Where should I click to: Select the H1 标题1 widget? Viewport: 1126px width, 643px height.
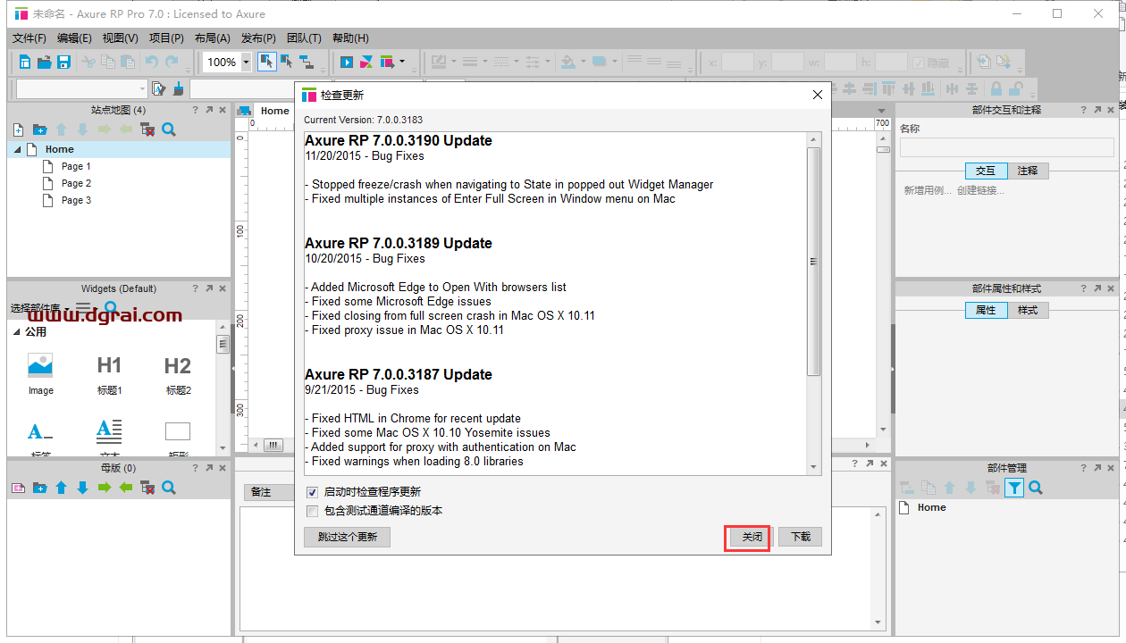(108, 364)
